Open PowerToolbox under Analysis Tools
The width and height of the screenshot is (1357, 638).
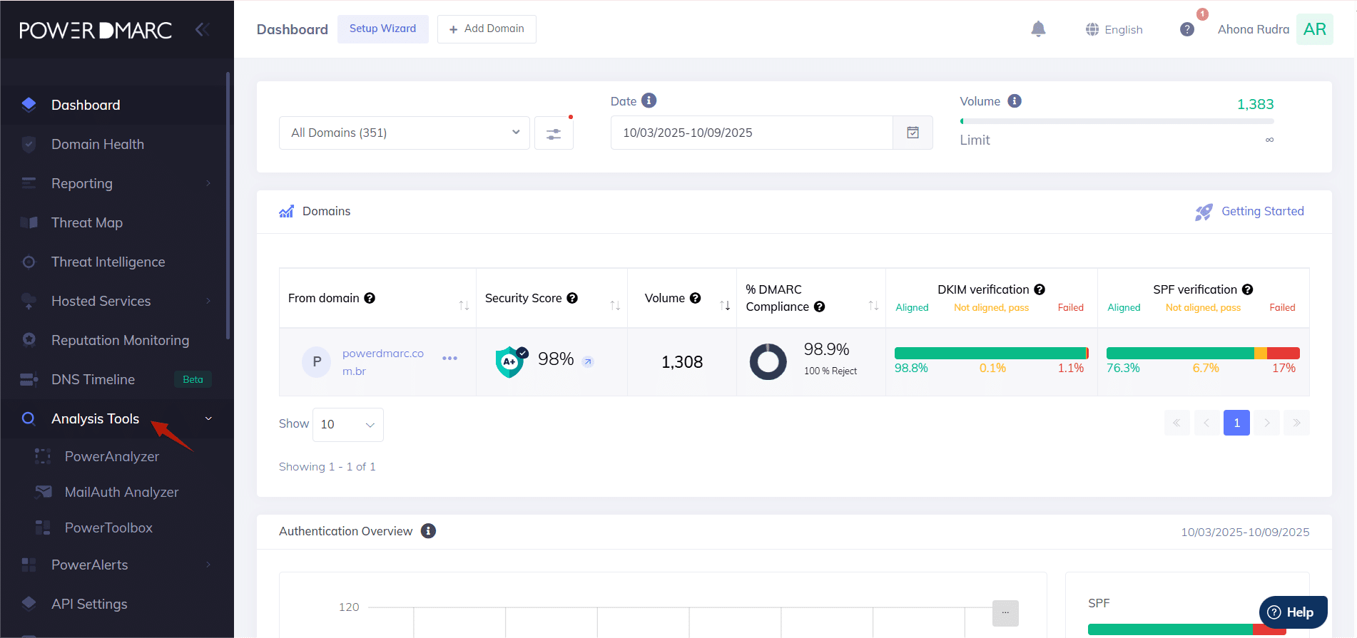pos(108,528)
